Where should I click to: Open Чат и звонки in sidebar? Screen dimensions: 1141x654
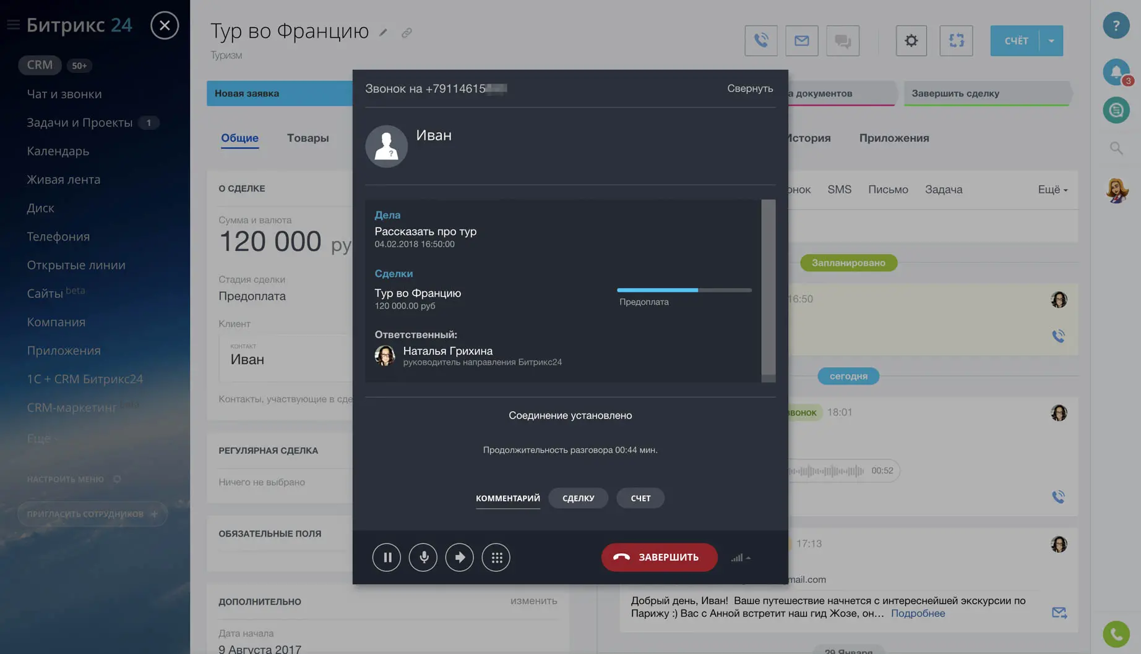pyautogui.click(x=64, y=94)
